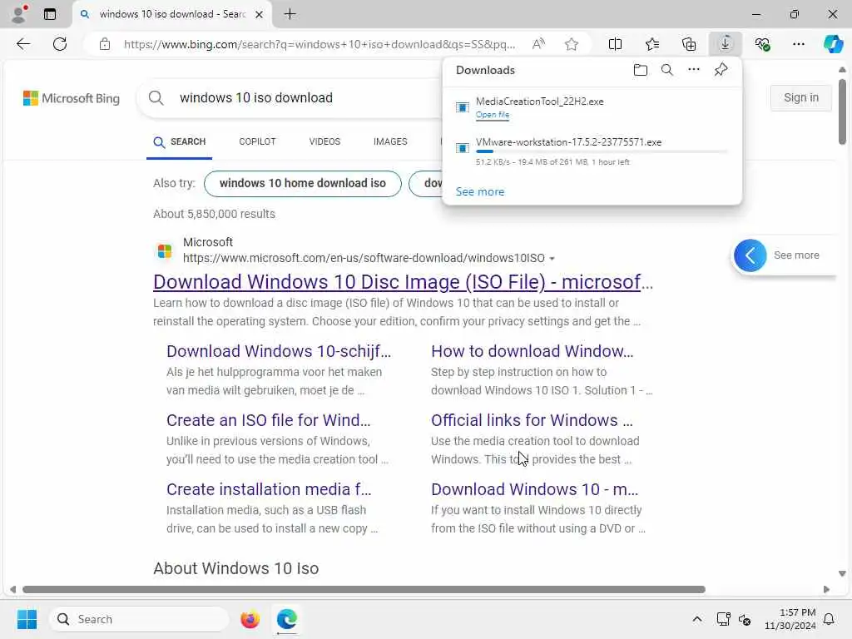This screenshot has width=852, height=639.
Task: Show hidden system tray icons
Action: click(696, 619)
